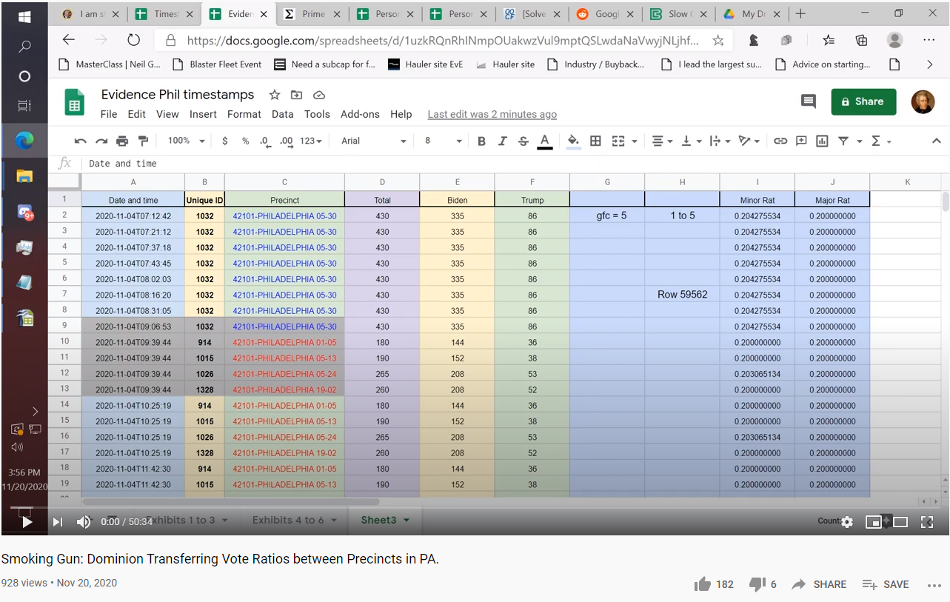This screenshot has width=950, height=602.
Task: Click the cloud document status icon
Action: (319, 95)
